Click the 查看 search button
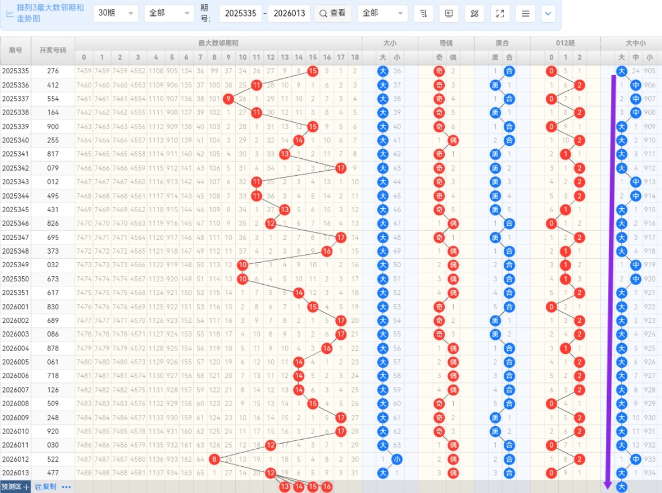The width and height of the screenshot is (662, 493). point(332,13)
